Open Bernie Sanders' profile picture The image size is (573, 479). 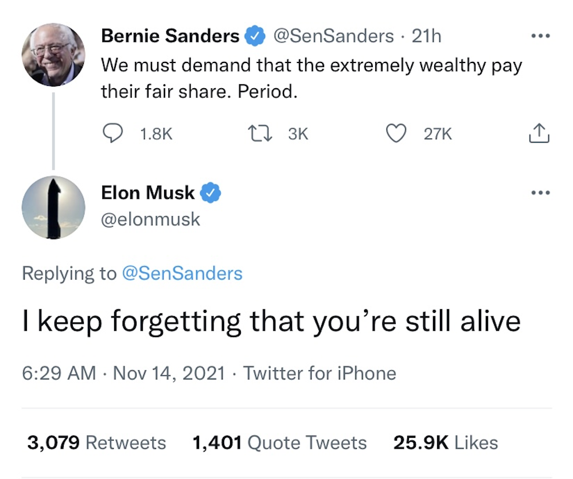point(53,55)
